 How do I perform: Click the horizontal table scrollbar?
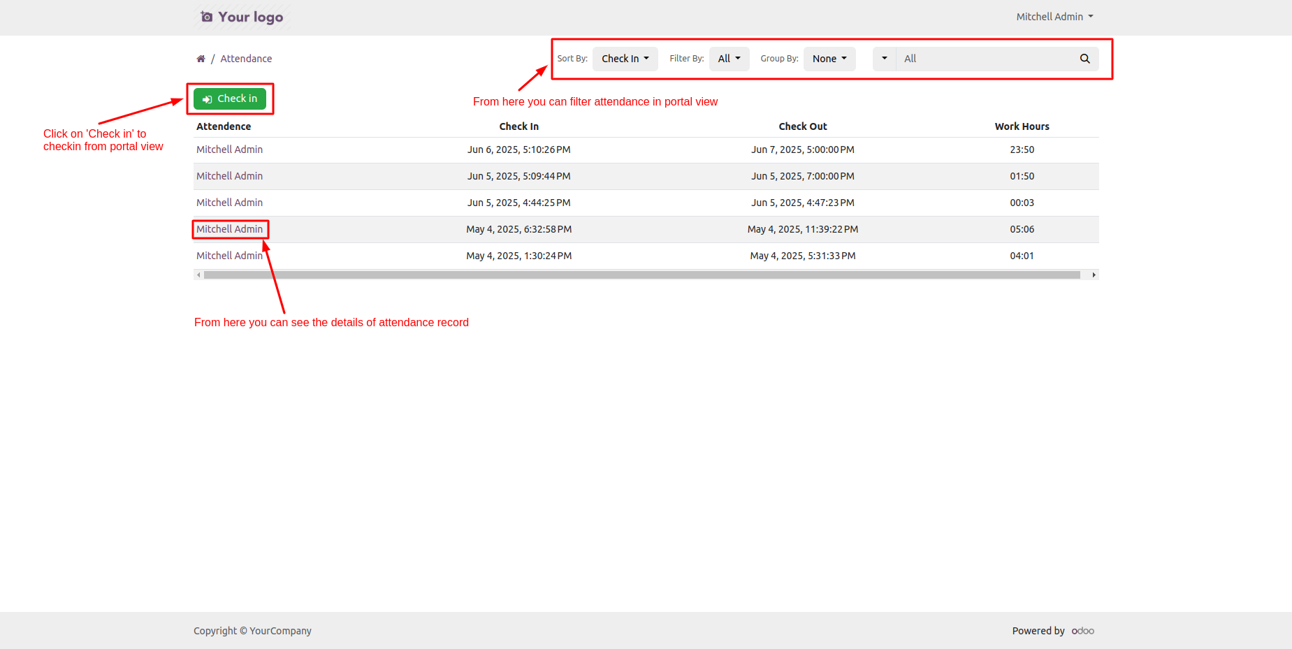[641, 275]
